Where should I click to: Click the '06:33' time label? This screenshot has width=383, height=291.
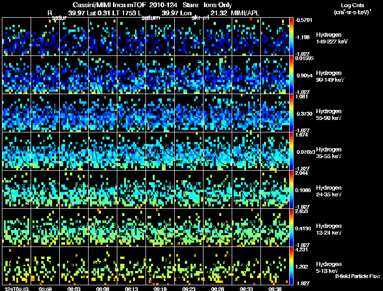pyautogui.click(x=246, y=289)
